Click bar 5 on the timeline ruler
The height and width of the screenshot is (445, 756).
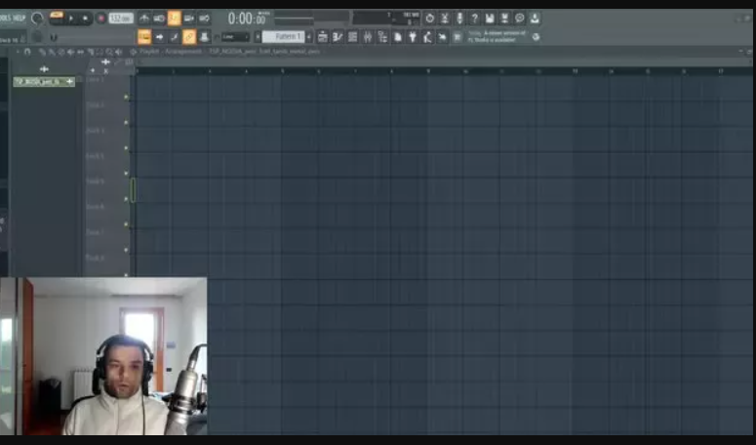[282, 71]
